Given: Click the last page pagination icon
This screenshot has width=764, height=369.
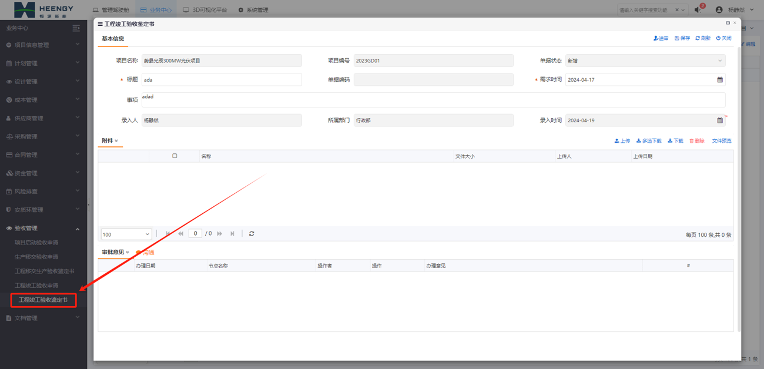Looking at the screenshot, I should pyautogui.click(x=233, y=234).
